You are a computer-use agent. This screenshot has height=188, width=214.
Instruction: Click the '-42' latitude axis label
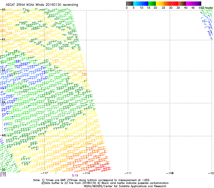pos(3,39)
